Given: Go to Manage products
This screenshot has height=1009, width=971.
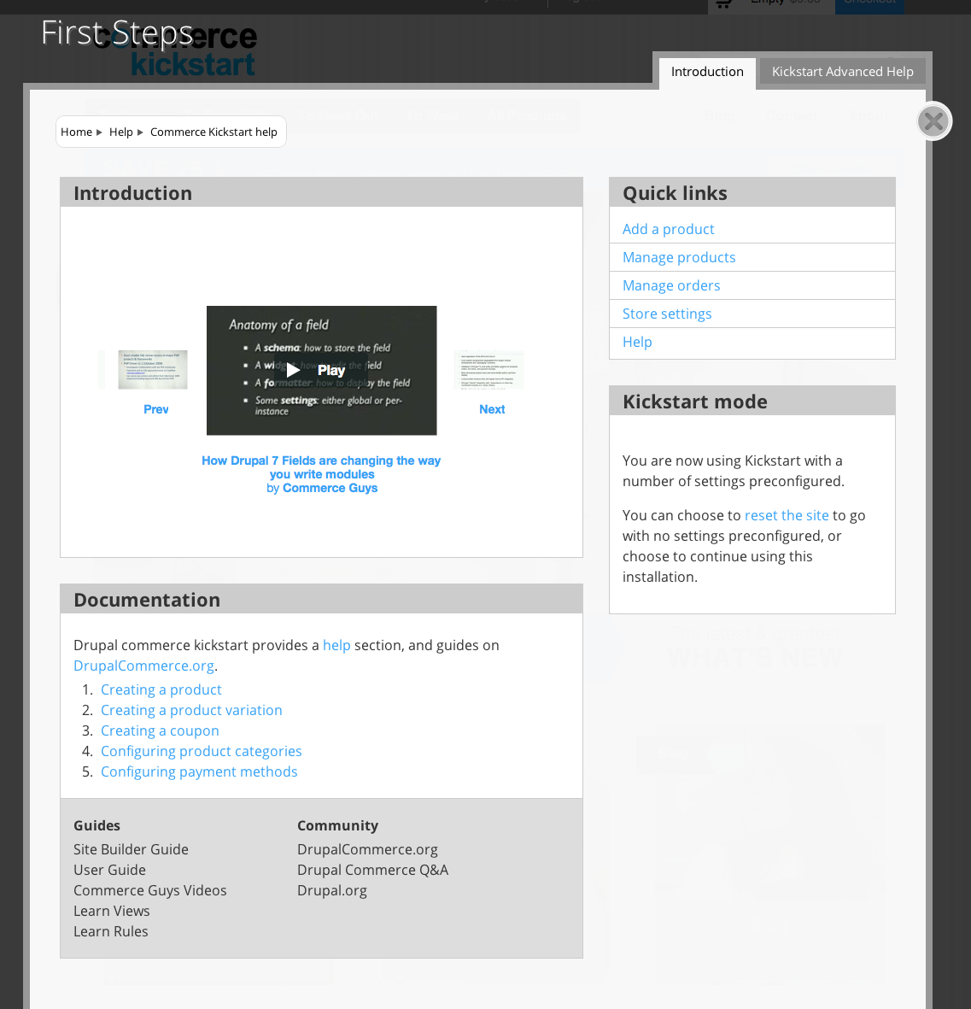Looking at the screenshot, I should point(679,257).
